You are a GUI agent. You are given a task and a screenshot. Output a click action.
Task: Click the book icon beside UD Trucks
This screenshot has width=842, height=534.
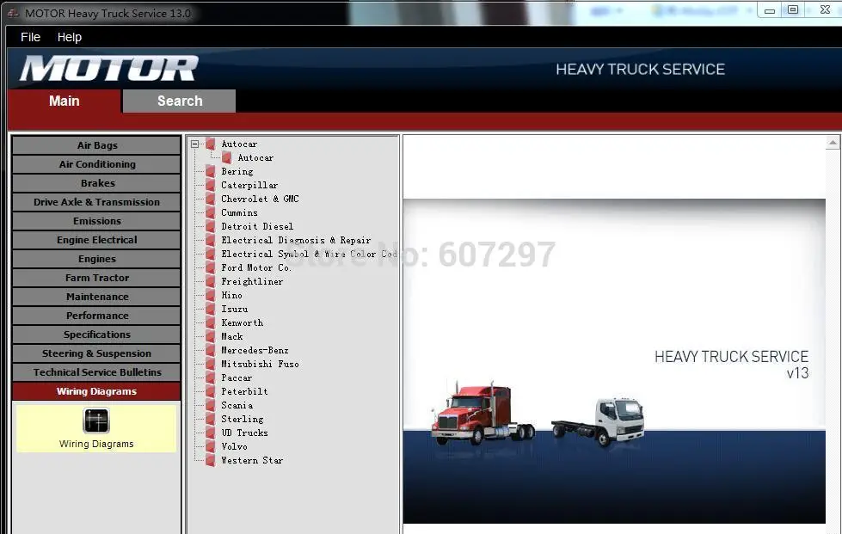pos(211,433)
